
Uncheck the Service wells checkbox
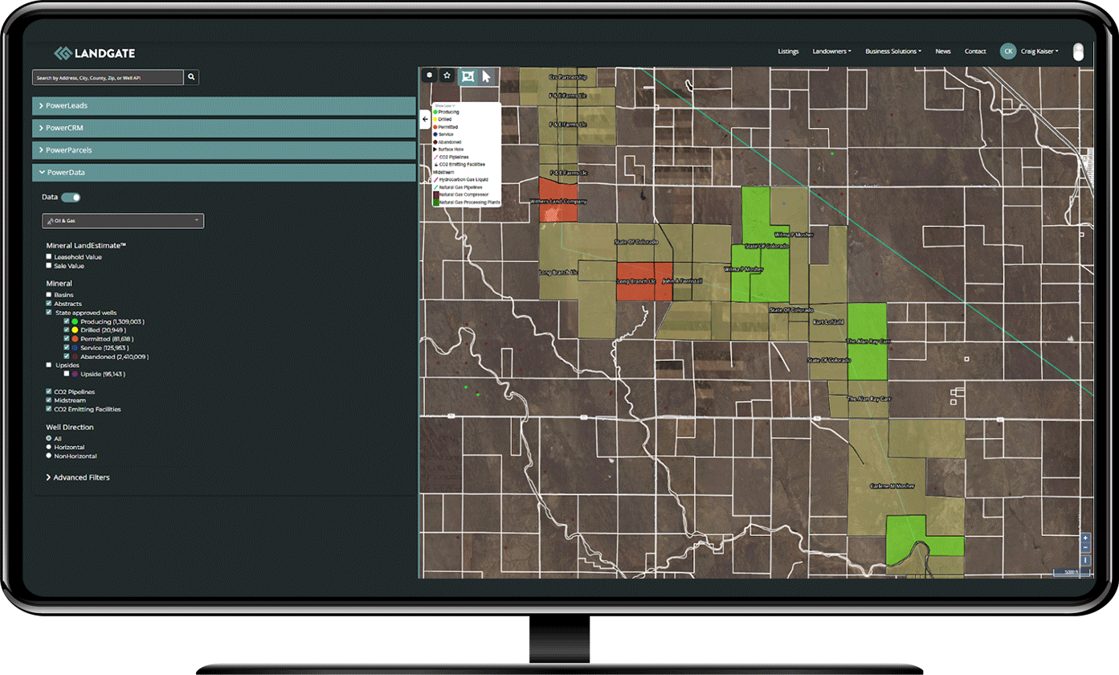[x=67, y=348]
